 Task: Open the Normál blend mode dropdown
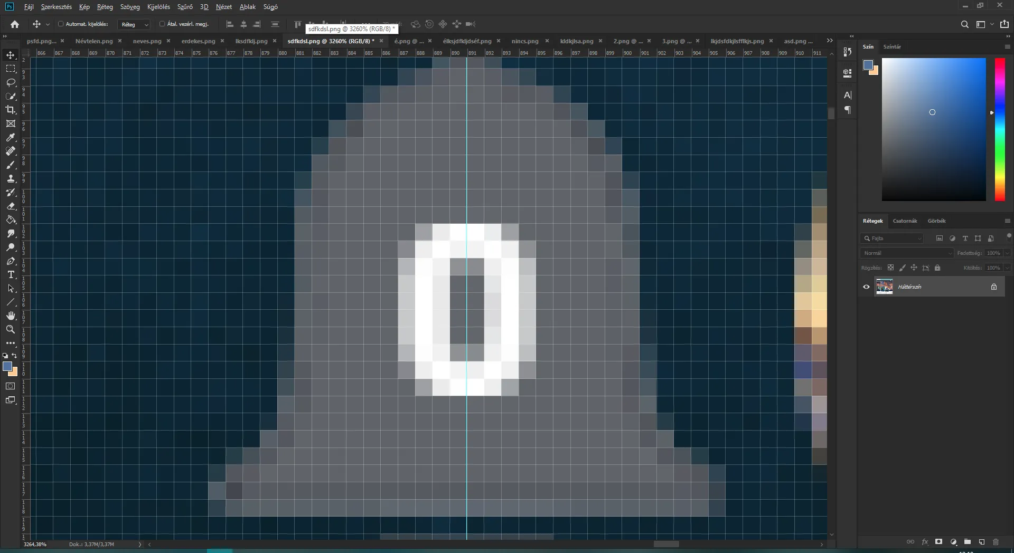(907, 253)
